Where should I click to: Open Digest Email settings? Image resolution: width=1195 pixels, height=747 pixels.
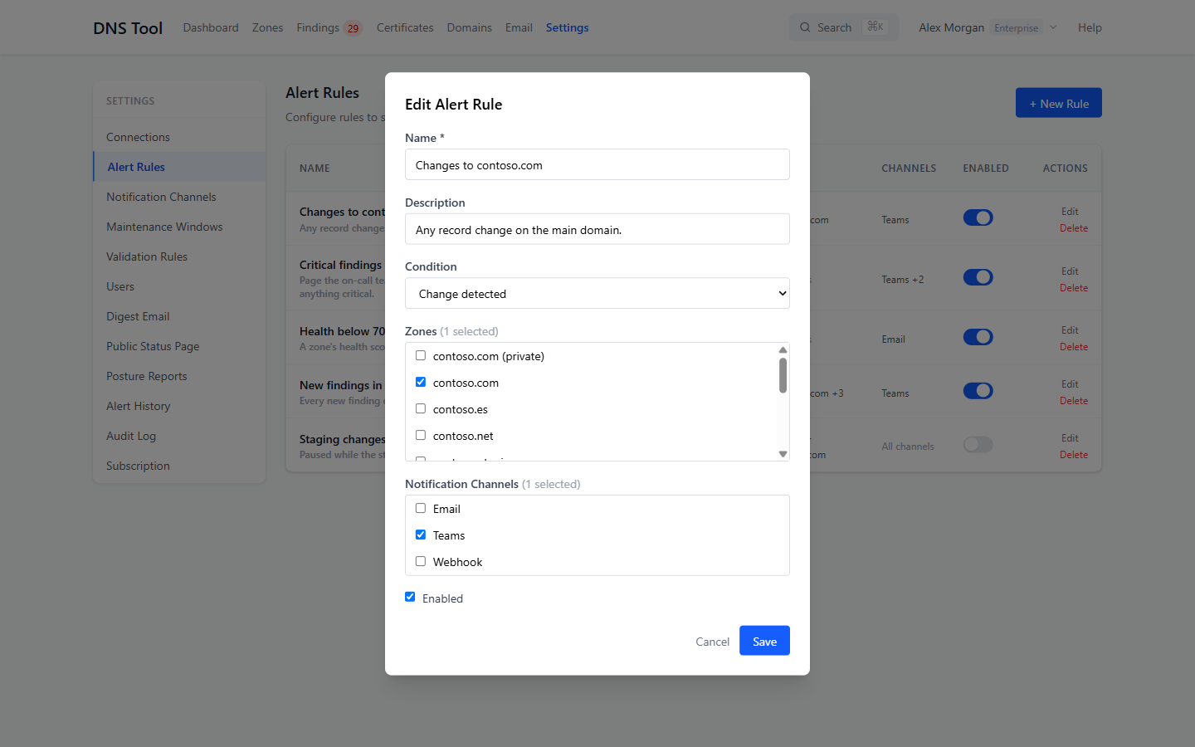(x=179, y=316)
